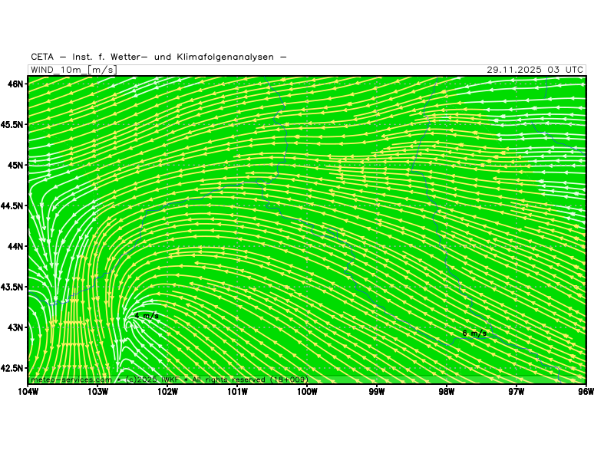Click the 44N latitude axis label
Image resolution: width=614 pixels, height=460 pixels.
15,246
